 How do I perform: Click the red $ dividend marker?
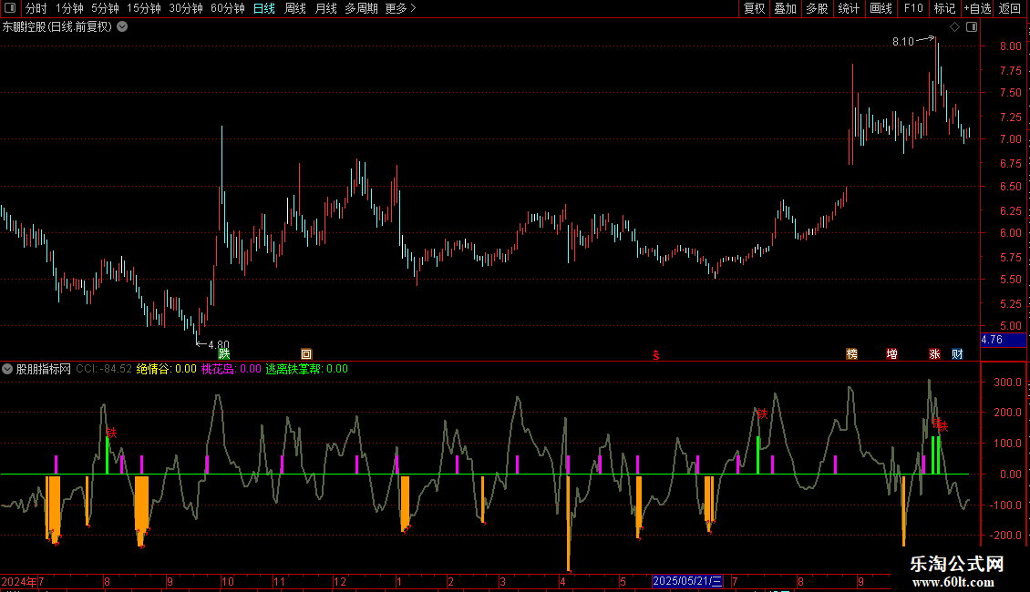click(655, 355)
